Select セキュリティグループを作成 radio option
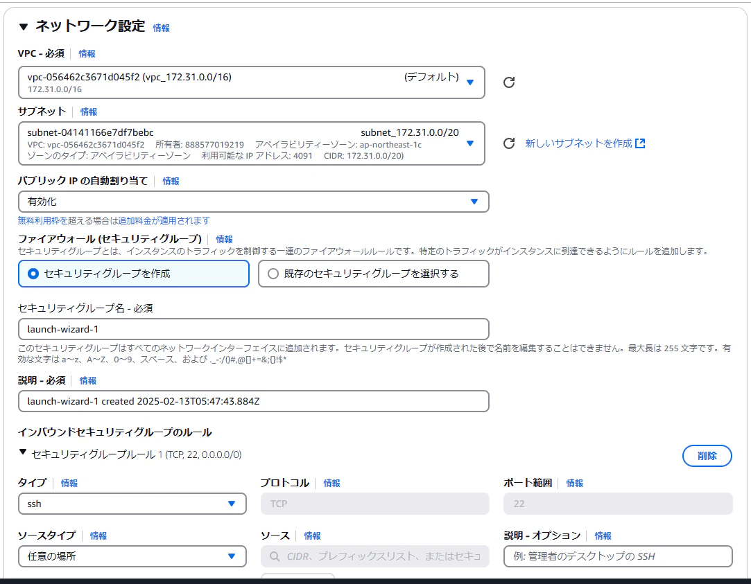The width and height of the screenshot is (751, 584). pos(134,274)
